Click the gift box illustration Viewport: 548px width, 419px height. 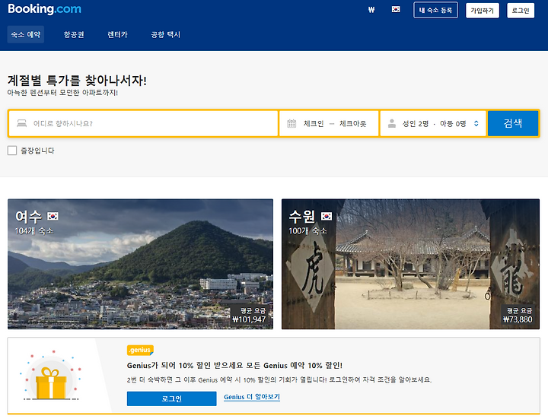point(51,376)
